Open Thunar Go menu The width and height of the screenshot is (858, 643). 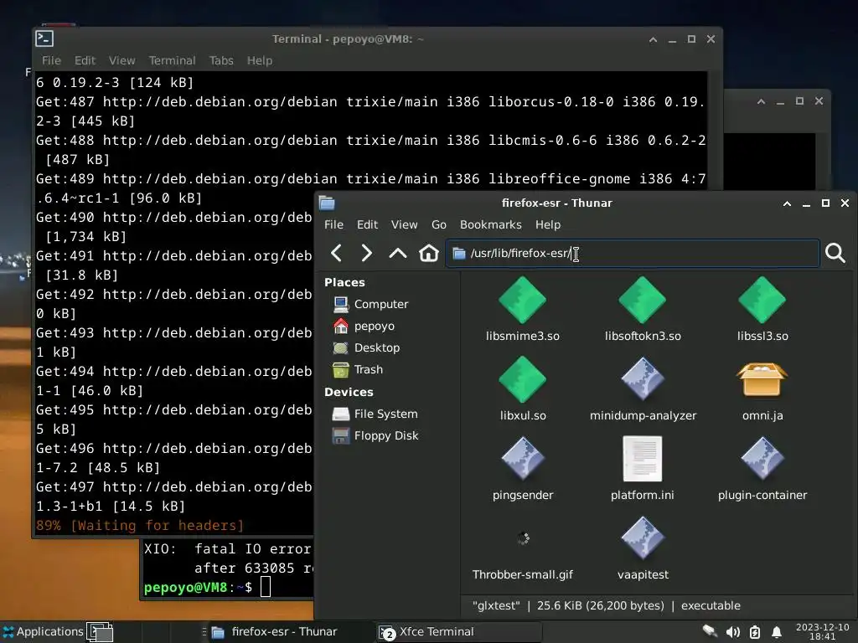click(439, 224)
